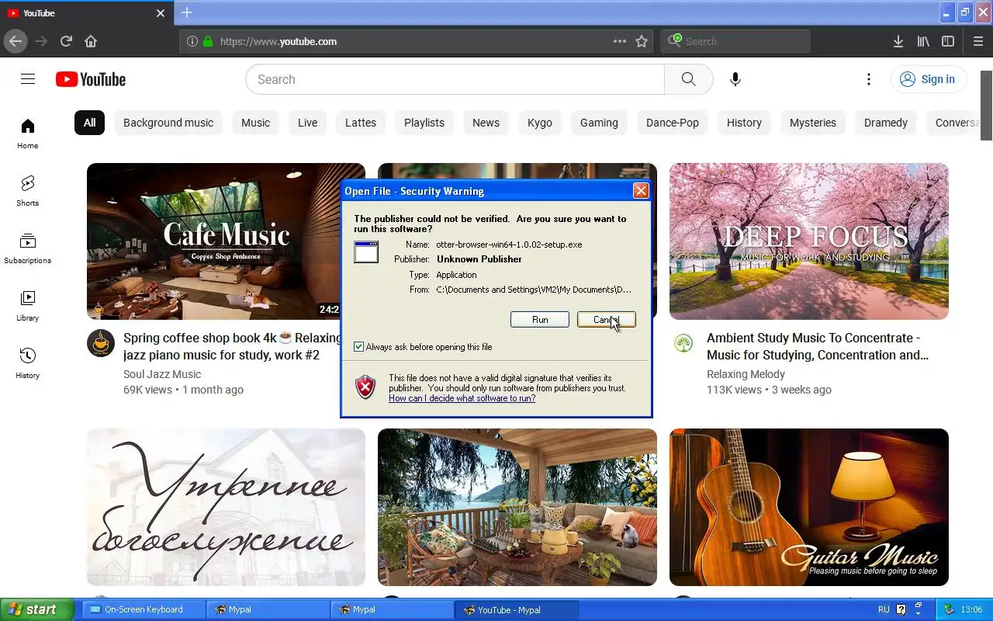
Task: Open Shorts in the YouTube sidebar
Action: 28,191
